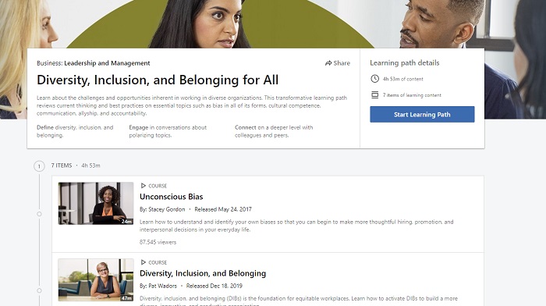The width and height of the screenshot is (546, 306).
Task: Click 24m duration badge on thumbnail
Action: [x=126, y=222]
